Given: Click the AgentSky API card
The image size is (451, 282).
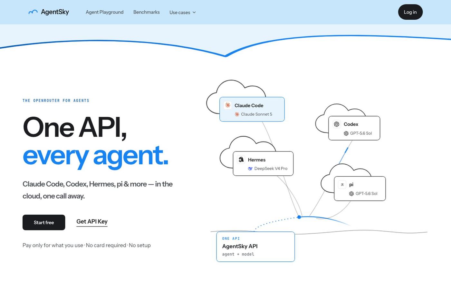Looking at the screenshot, I should coord(255,247).
